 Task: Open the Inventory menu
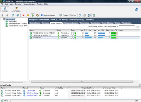(19, 4)
